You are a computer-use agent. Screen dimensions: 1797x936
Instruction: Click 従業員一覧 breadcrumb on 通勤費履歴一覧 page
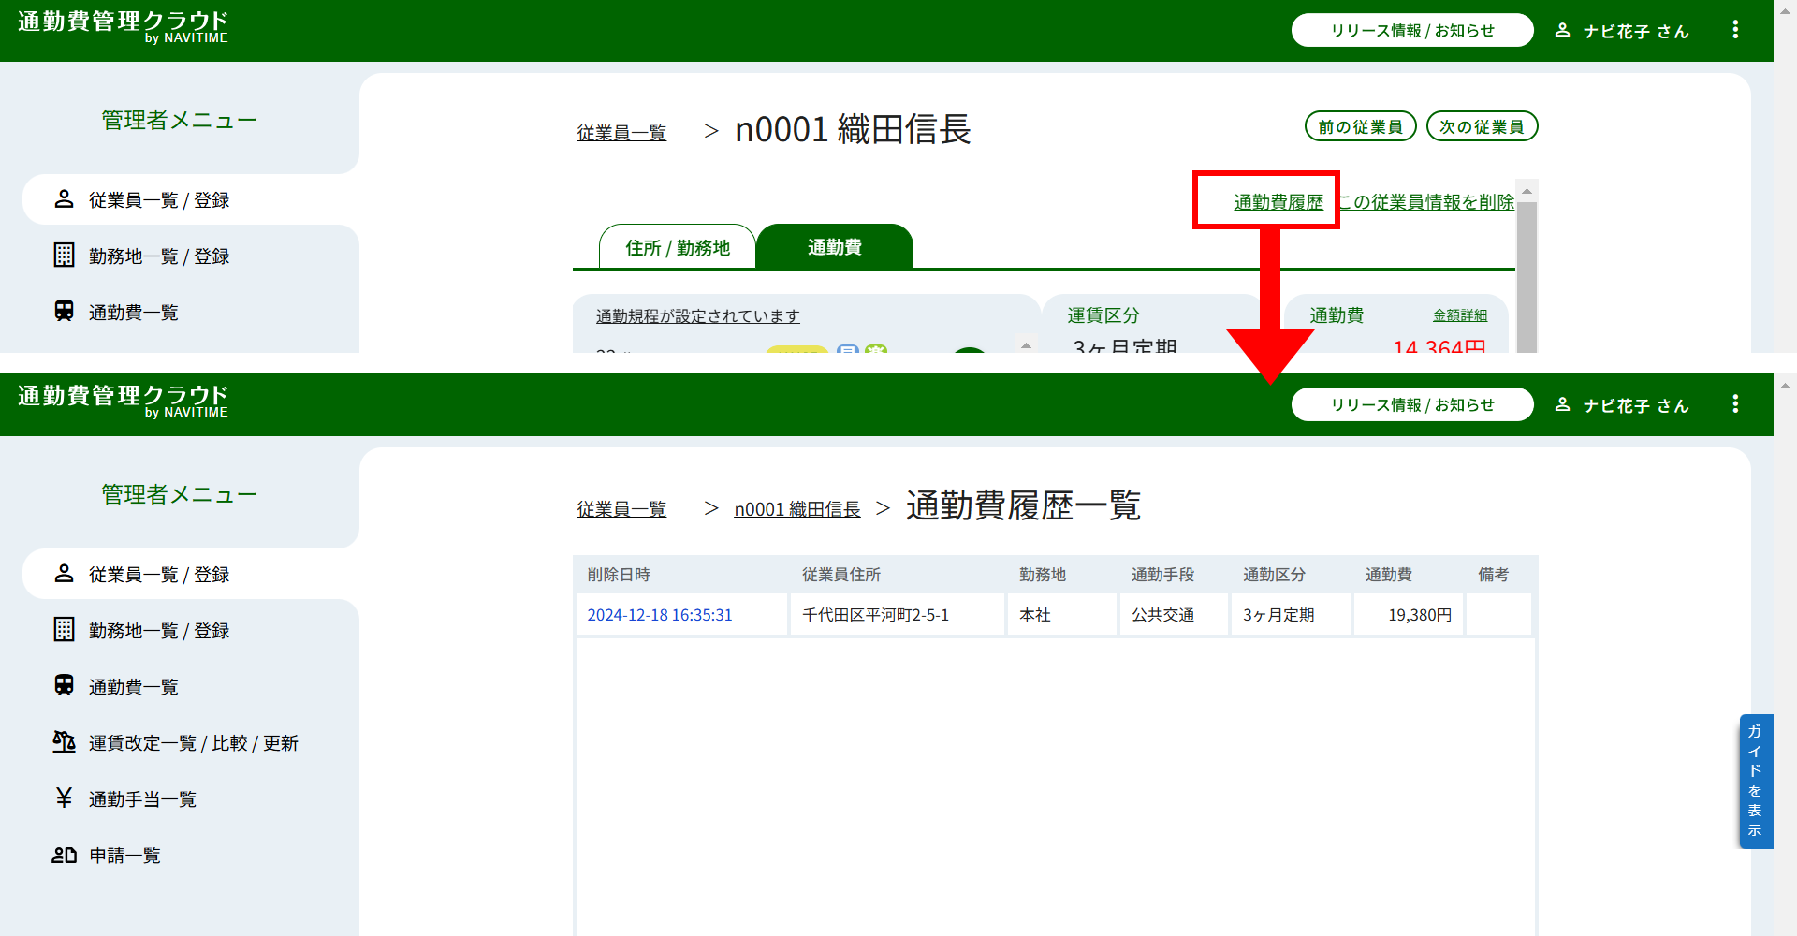pyautogui.click(x=621, y=509)
